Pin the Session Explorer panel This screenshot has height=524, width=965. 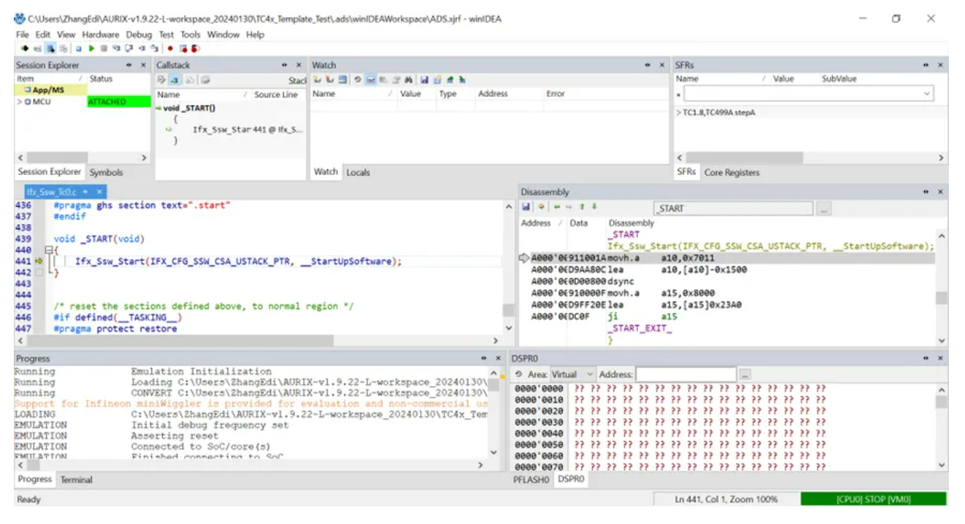pyautogui.click(x=129, y=65)
